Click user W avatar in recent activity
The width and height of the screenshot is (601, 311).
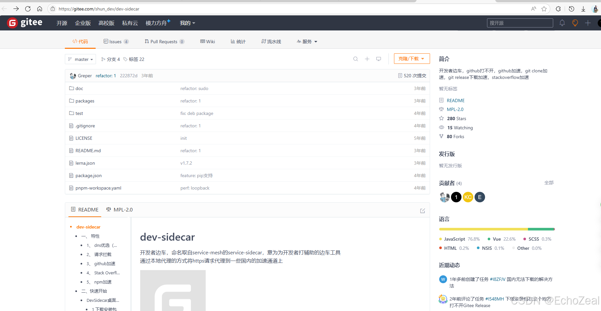(x=443, y=279)
